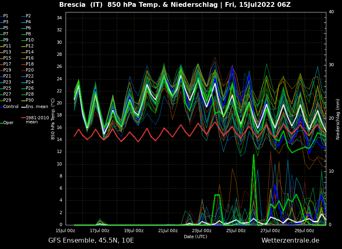Image resolution: width=342 pixels, height=249 pixels.
Task: Pick the P4 ensemble member label
Action: [x=28, y=22]
